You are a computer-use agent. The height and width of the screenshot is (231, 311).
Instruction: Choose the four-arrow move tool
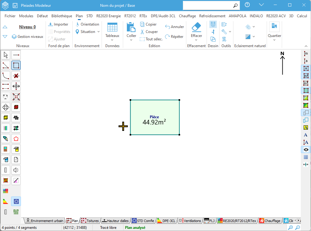[x=6, y=107]
